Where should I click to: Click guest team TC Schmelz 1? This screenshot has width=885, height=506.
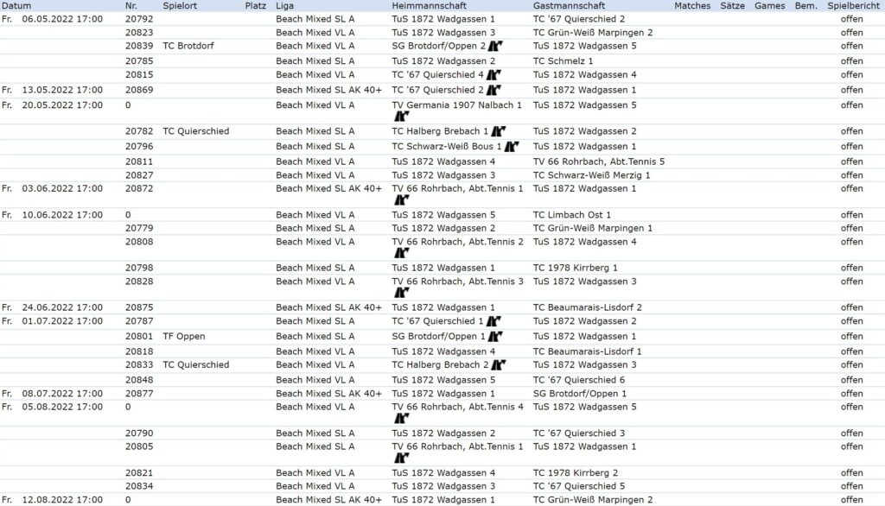tap(563, 61)
